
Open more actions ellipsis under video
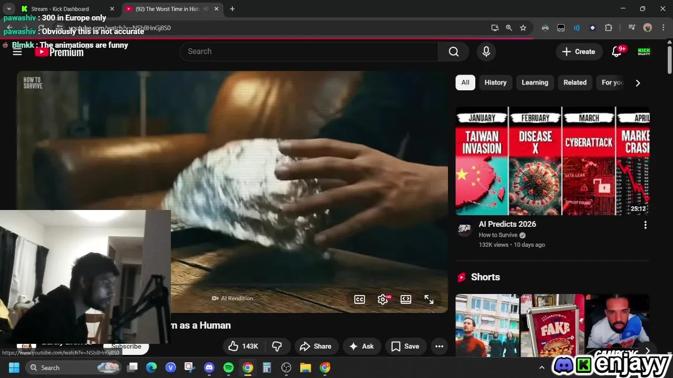439,346
